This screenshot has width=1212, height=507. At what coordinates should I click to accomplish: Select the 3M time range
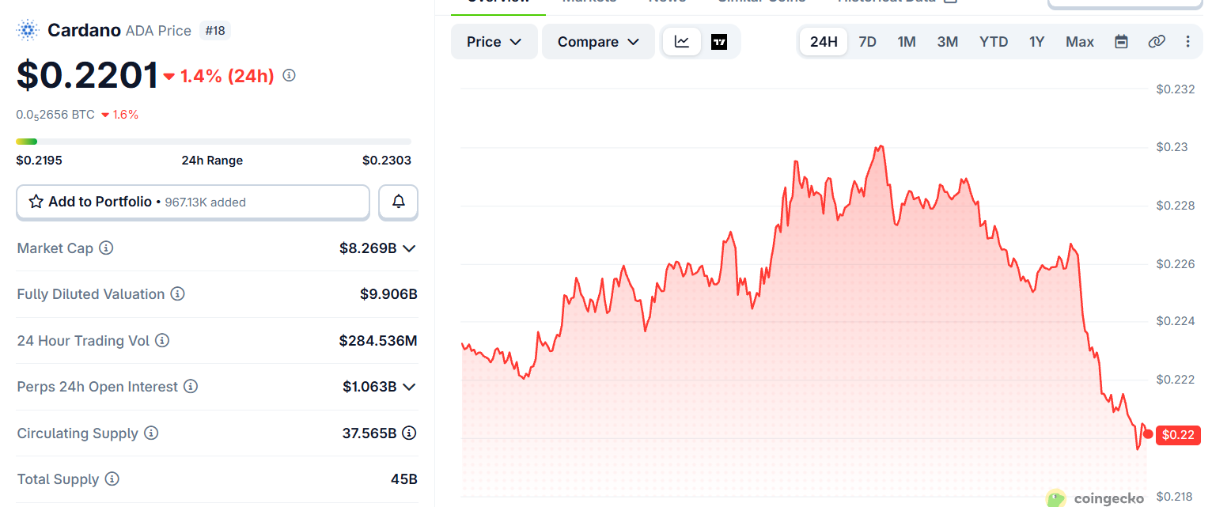click(948, 42)
